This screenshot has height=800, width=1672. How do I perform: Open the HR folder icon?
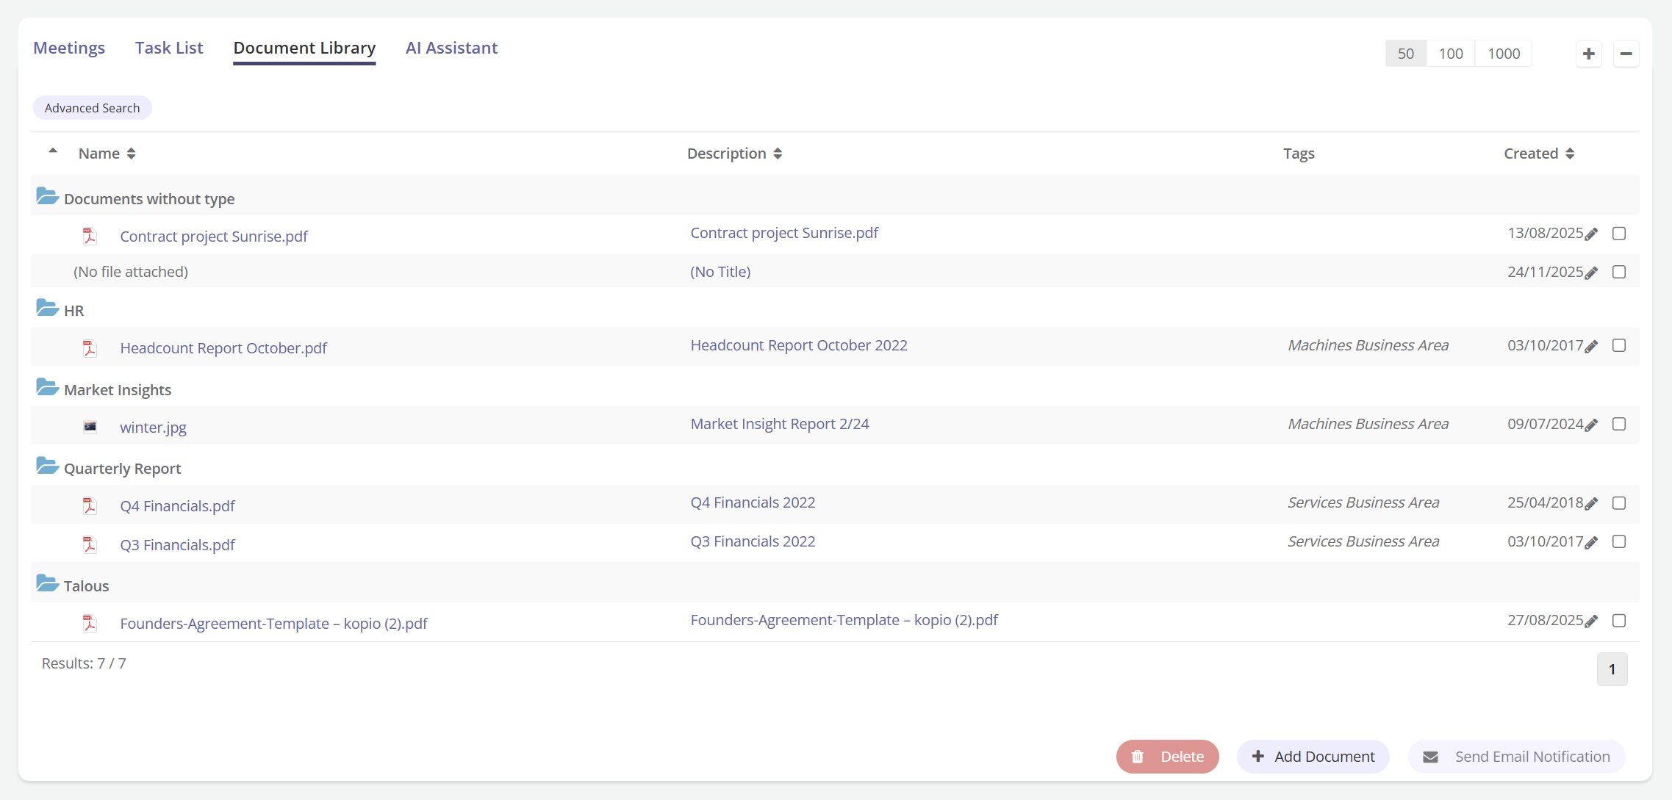(47, 307)
